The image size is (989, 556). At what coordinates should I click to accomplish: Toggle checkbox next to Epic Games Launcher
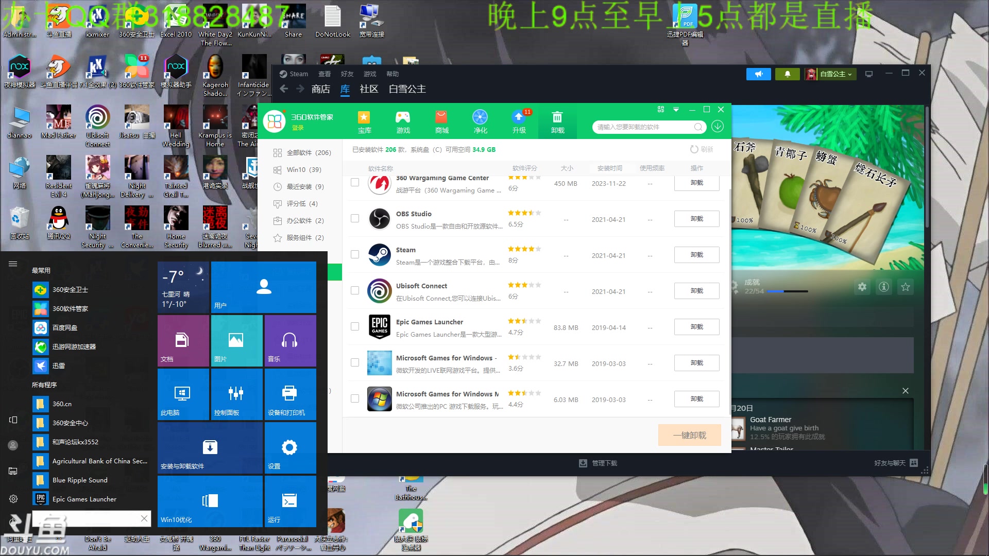pyautogui.click(x=354, y=326)
